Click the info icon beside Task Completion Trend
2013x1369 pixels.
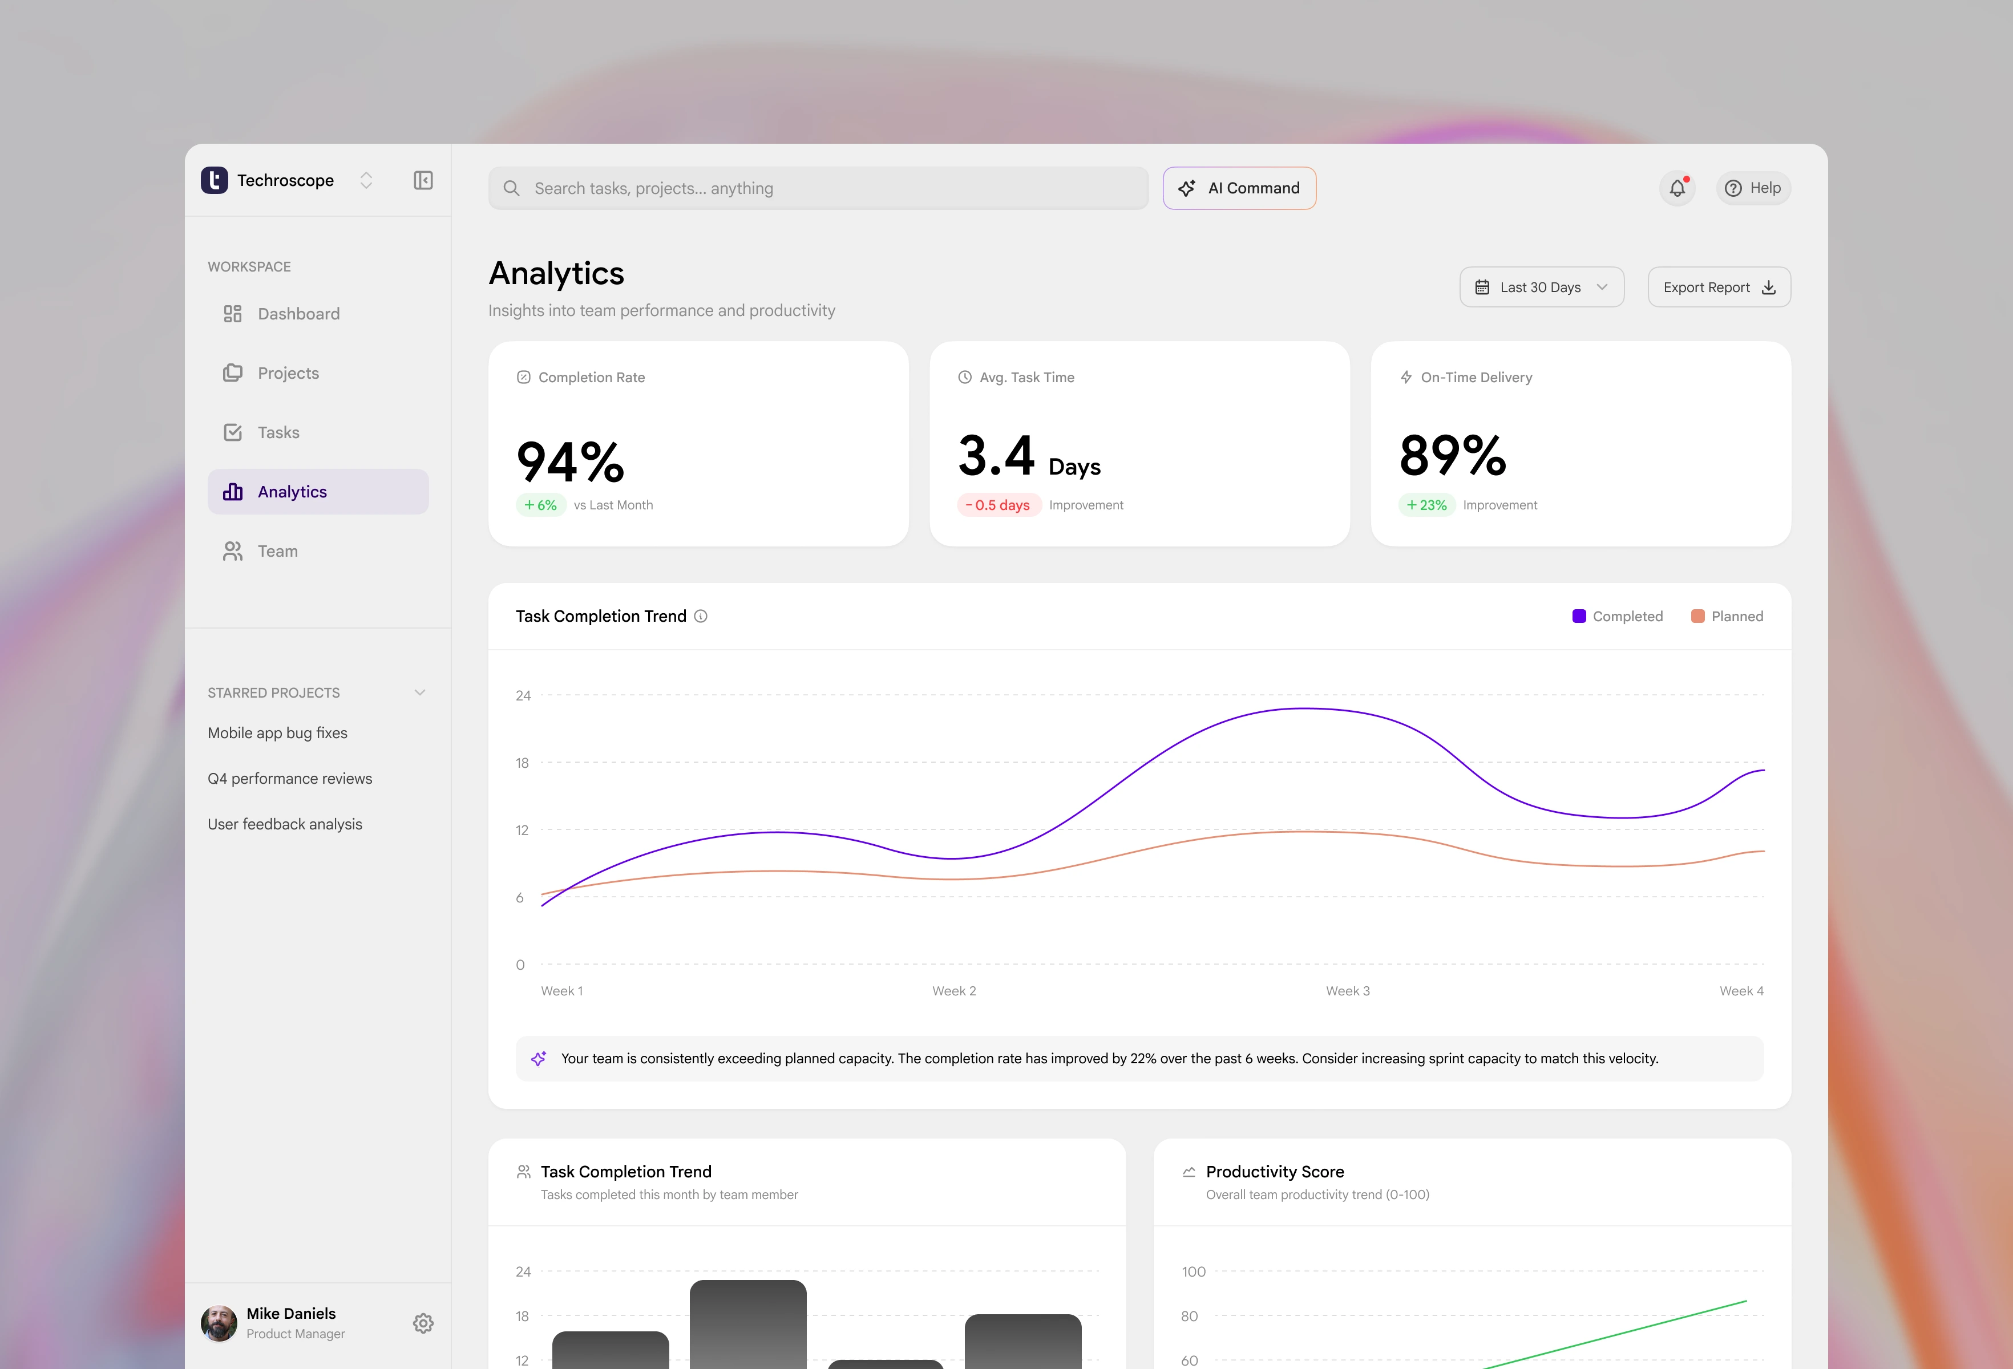click(x=701, y=617)
